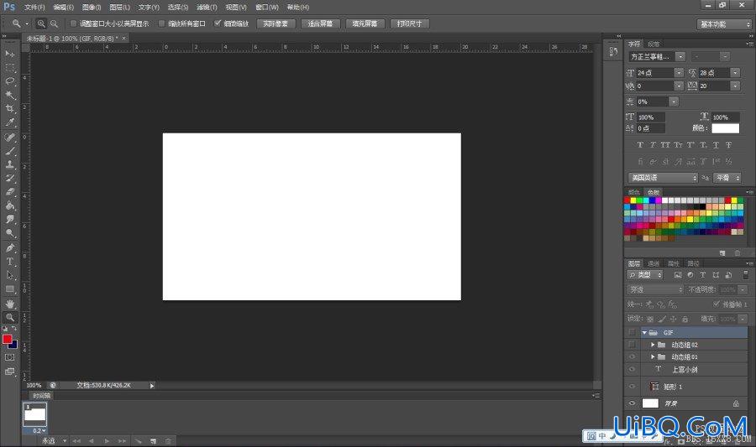Select the Move tool
Screen dimensions: 756x447
[x=9, y=54]
